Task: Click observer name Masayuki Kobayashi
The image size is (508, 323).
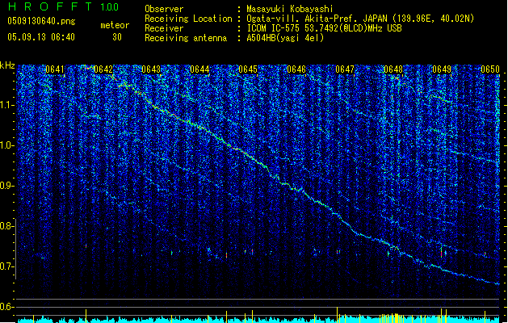Action: [x=290, y=9]
